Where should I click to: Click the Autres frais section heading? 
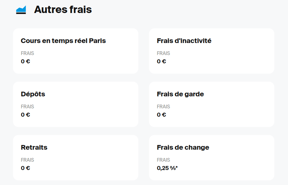click(63, 10)
